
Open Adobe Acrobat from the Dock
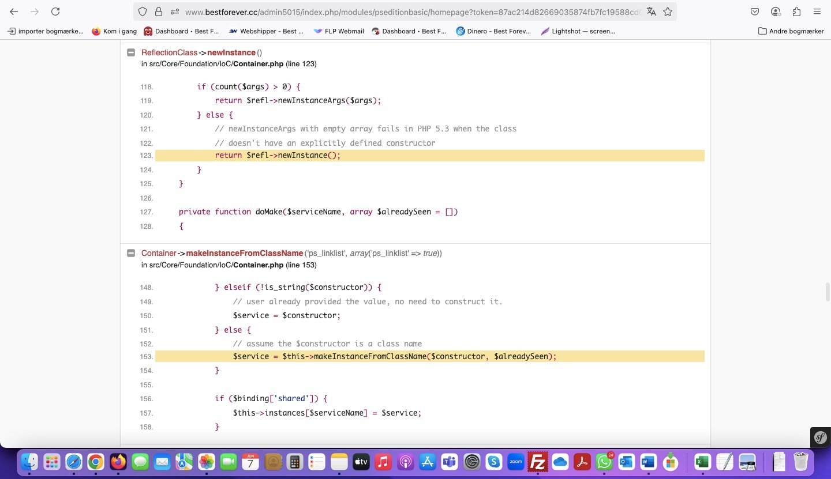pos(582,462)
